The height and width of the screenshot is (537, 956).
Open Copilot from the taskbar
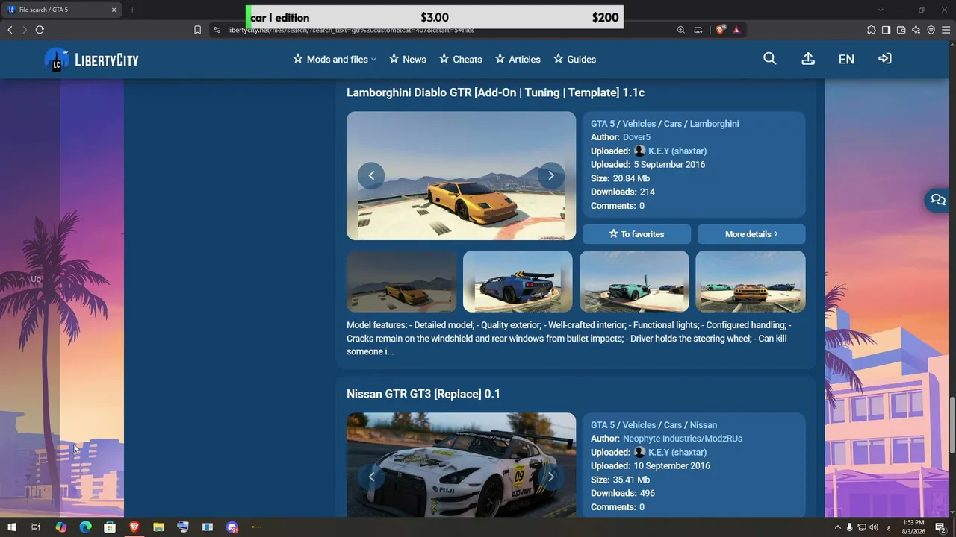point(60,527)
